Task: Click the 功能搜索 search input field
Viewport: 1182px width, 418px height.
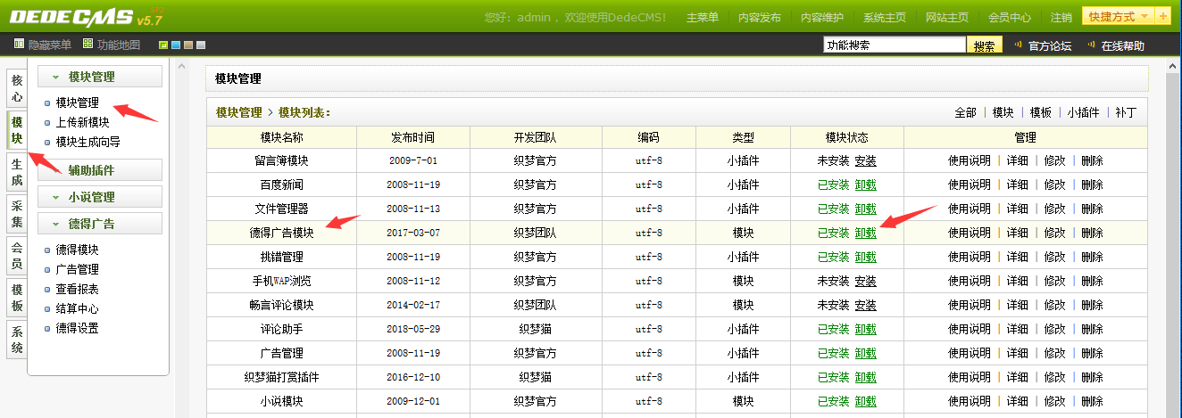Action: (x=894, y=45)
